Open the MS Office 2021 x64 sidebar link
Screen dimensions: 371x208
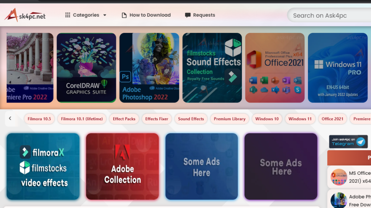pyautogui.click(x=360, y=177)
